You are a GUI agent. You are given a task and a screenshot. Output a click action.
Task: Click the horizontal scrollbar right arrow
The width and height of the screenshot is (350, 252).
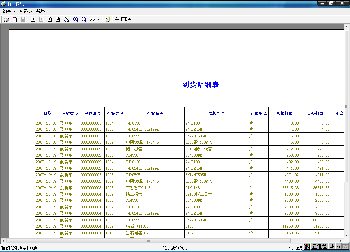(x=340, y=241)
